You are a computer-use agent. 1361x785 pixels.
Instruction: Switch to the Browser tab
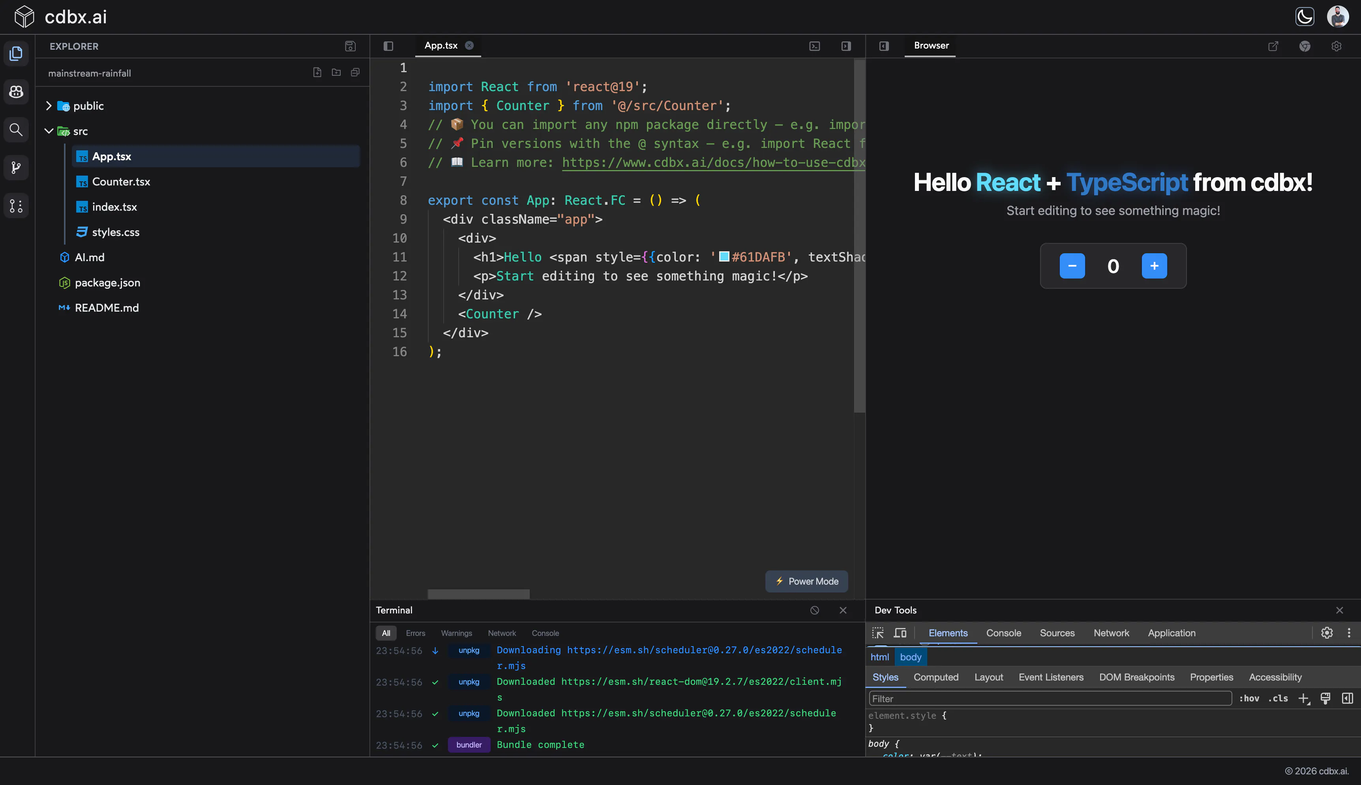pyautogui.click(x=931, y=45)
